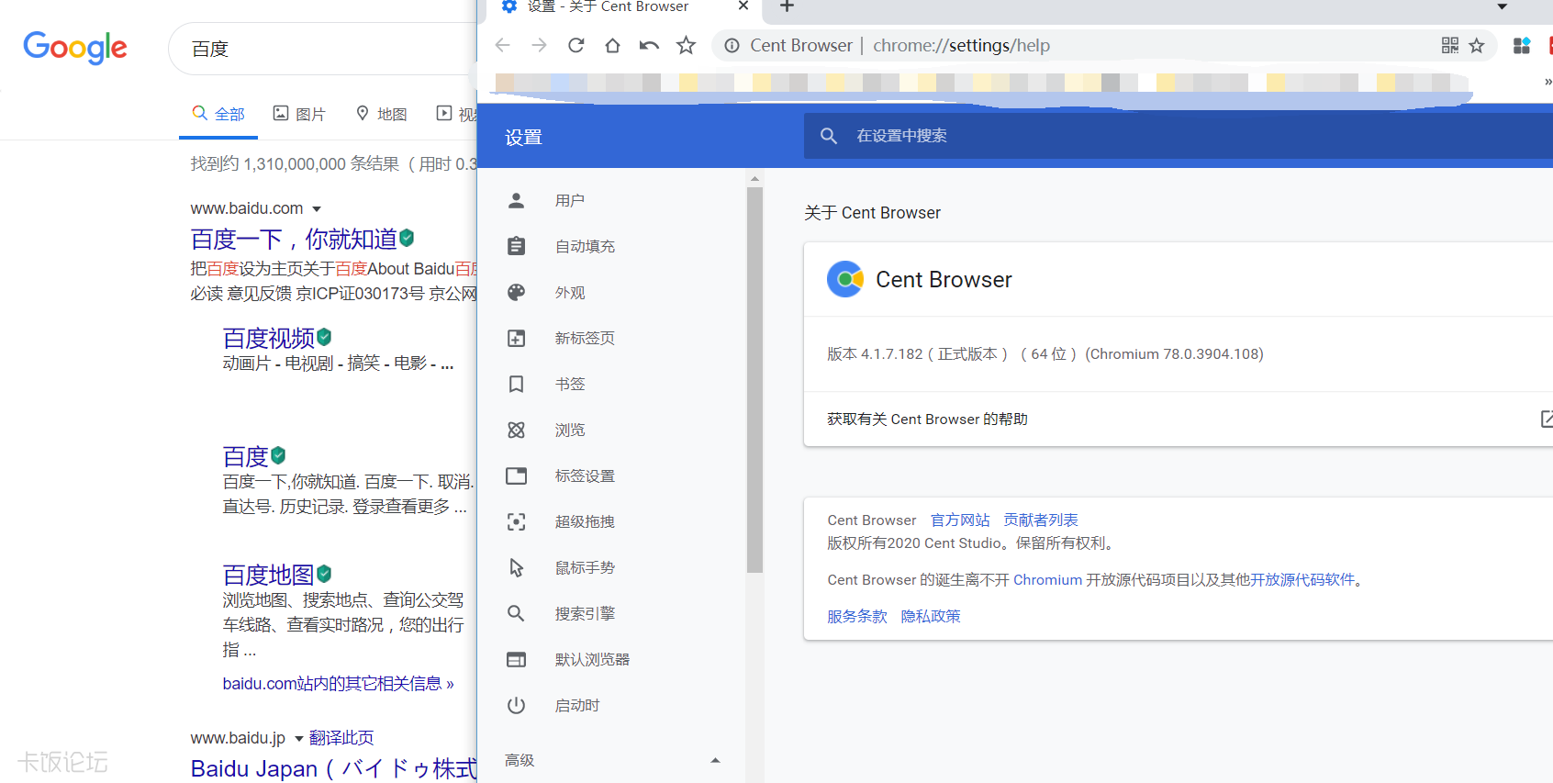The width and height of the screenshot is (1553, 783).
Task: Open the 百度地图 search result
Action: coord(268,576)
